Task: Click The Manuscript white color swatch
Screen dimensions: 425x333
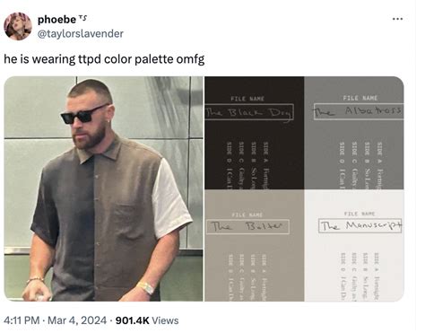Action: pos(354,246)
